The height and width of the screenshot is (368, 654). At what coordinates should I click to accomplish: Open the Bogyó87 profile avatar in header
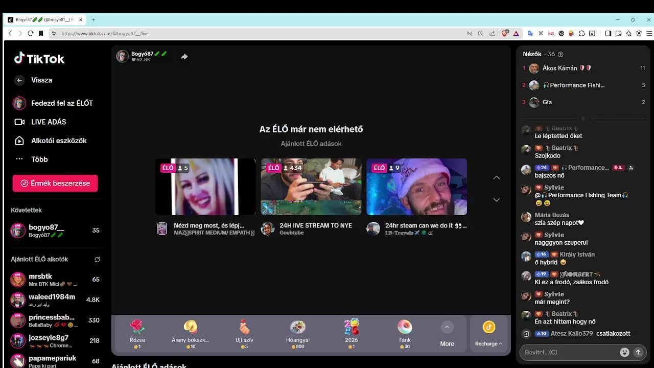point(122,56)
